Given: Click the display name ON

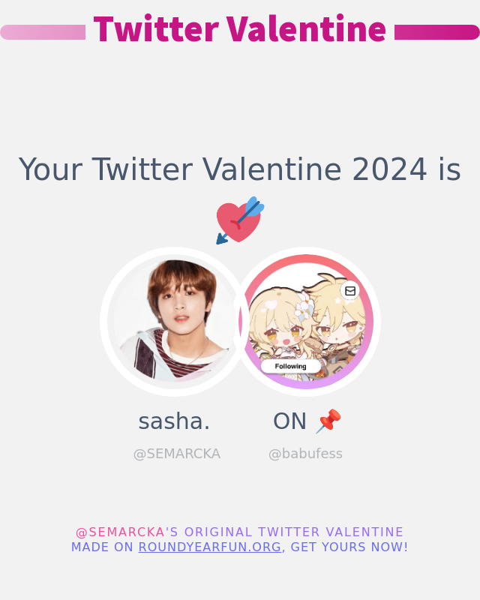Looking at the screenshot, I should click(x=289, y=421).
